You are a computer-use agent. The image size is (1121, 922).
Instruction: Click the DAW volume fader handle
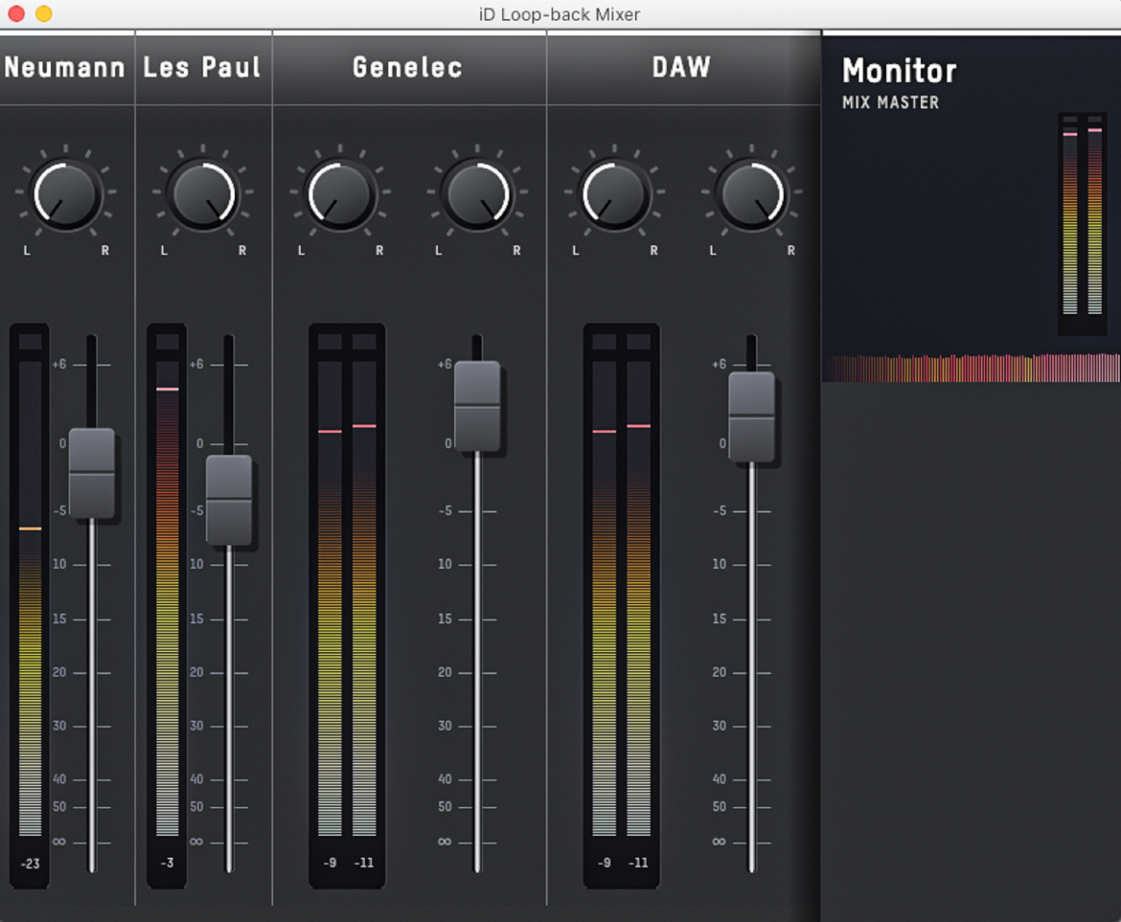tap(751, 417)
